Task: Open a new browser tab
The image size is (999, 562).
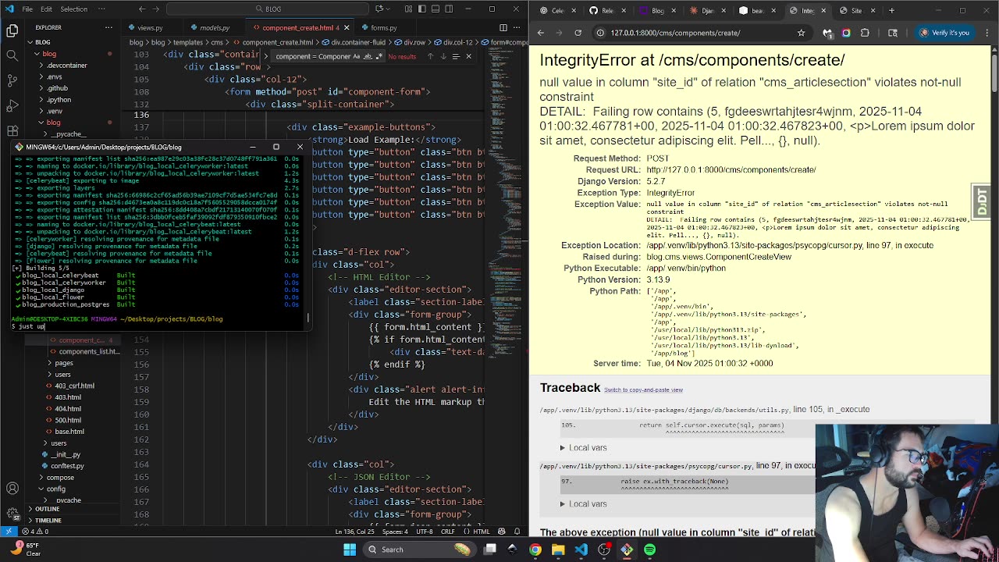Action: point(892,10)
